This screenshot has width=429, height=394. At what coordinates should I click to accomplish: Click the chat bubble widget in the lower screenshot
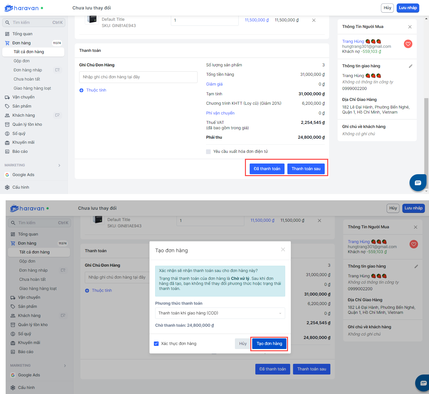click(x=423, y=383)
